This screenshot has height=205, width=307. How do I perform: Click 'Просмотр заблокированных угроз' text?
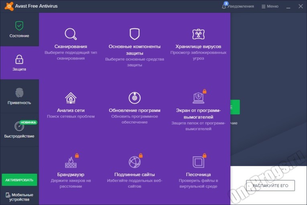point(198,55)
